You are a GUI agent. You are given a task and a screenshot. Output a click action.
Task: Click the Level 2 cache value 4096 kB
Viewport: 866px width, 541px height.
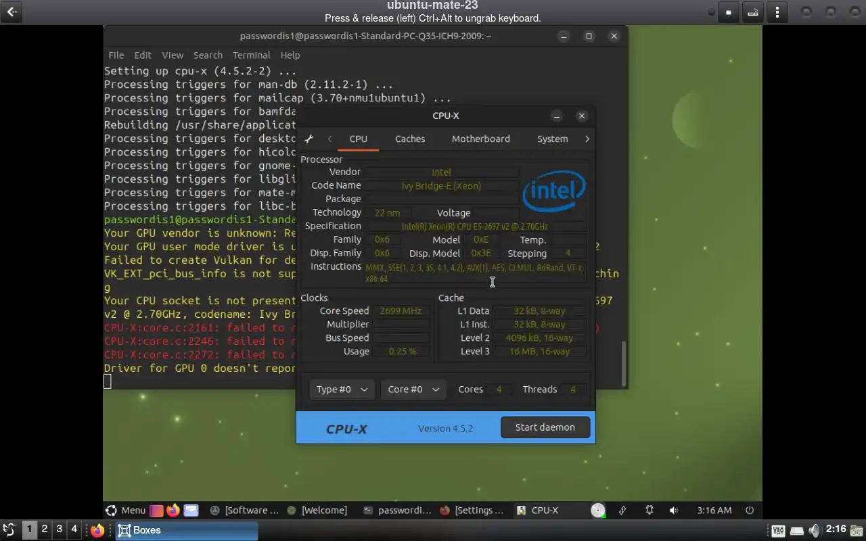coord(540,338)
